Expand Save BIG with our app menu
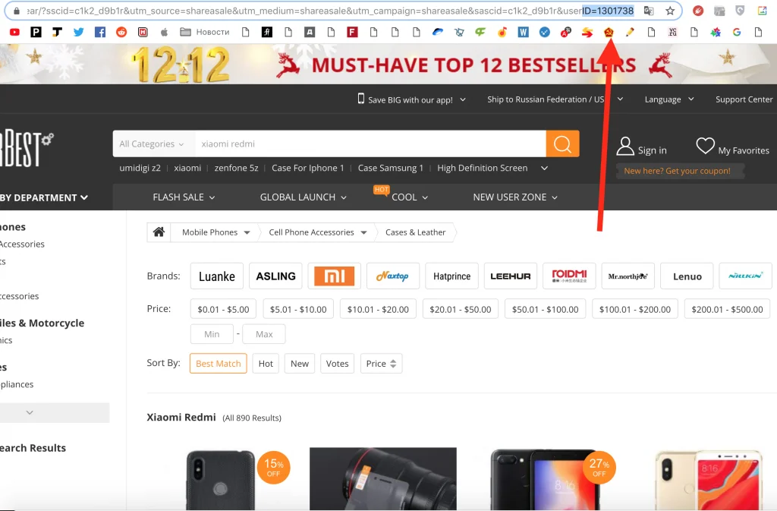Image resolution: width=777 pixels, height=511 pixels. [x=412, y=99]
